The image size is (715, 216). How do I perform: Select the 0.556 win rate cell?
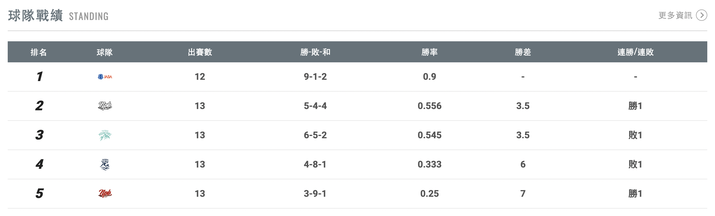430,106
